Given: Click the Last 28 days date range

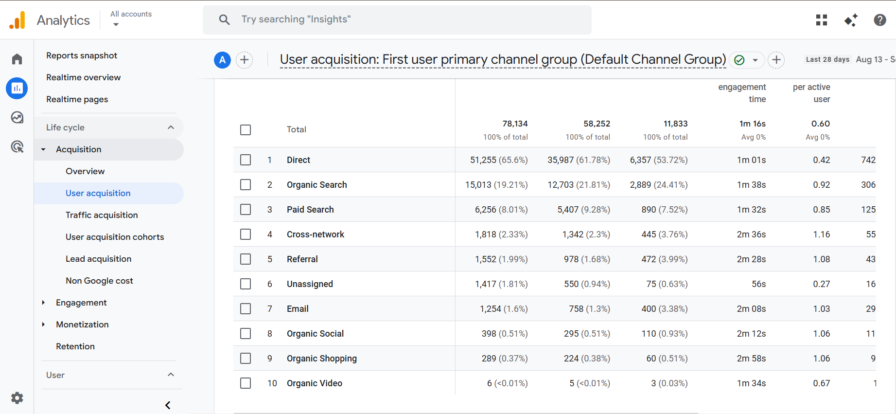Looking at the screenshot, I should (x=827, y=59).
